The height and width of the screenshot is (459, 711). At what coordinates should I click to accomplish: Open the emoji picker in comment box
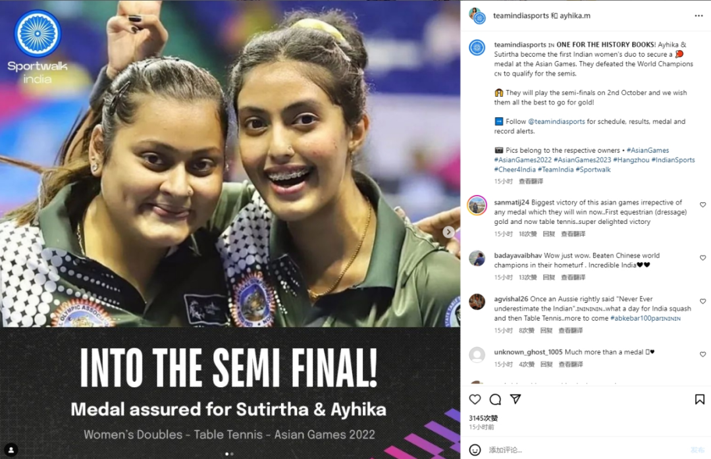click(475, 450)
